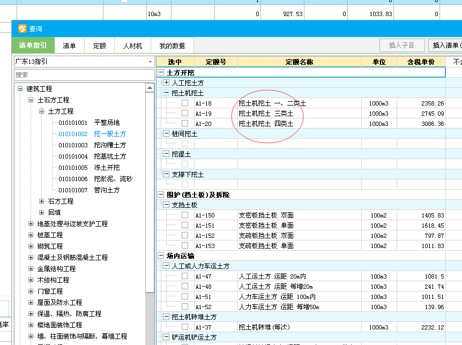Click the 定额名称 column header

tap(300, 62)
